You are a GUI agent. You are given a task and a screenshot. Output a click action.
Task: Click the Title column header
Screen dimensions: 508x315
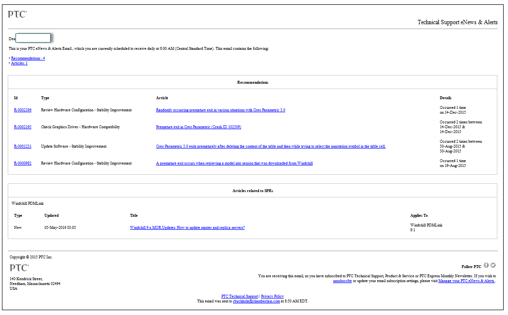coord(134,215)
